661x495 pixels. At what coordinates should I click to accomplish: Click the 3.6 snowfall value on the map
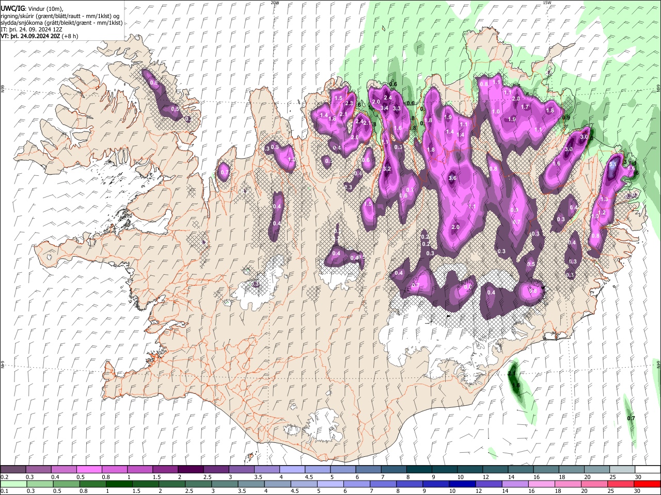pos(452,178)
